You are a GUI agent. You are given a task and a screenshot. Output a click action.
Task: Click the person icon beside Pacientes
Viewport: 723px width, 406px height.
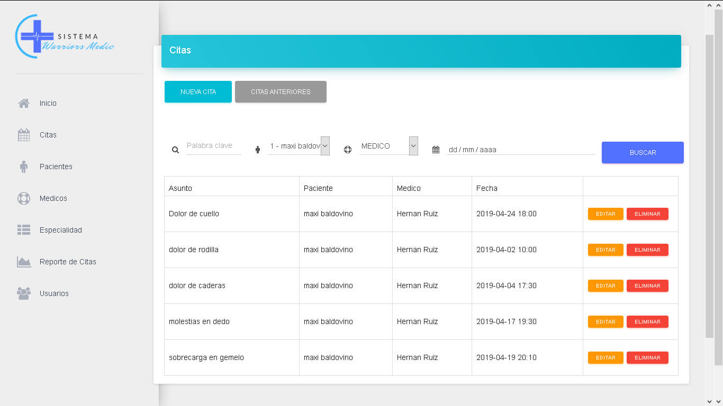(24, 167)
